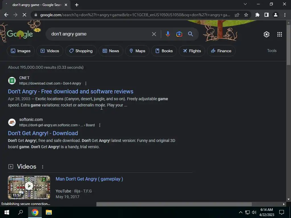291x218 pixels.
Task: Open the Chrome profile avatar
Action: coord(276,15)
